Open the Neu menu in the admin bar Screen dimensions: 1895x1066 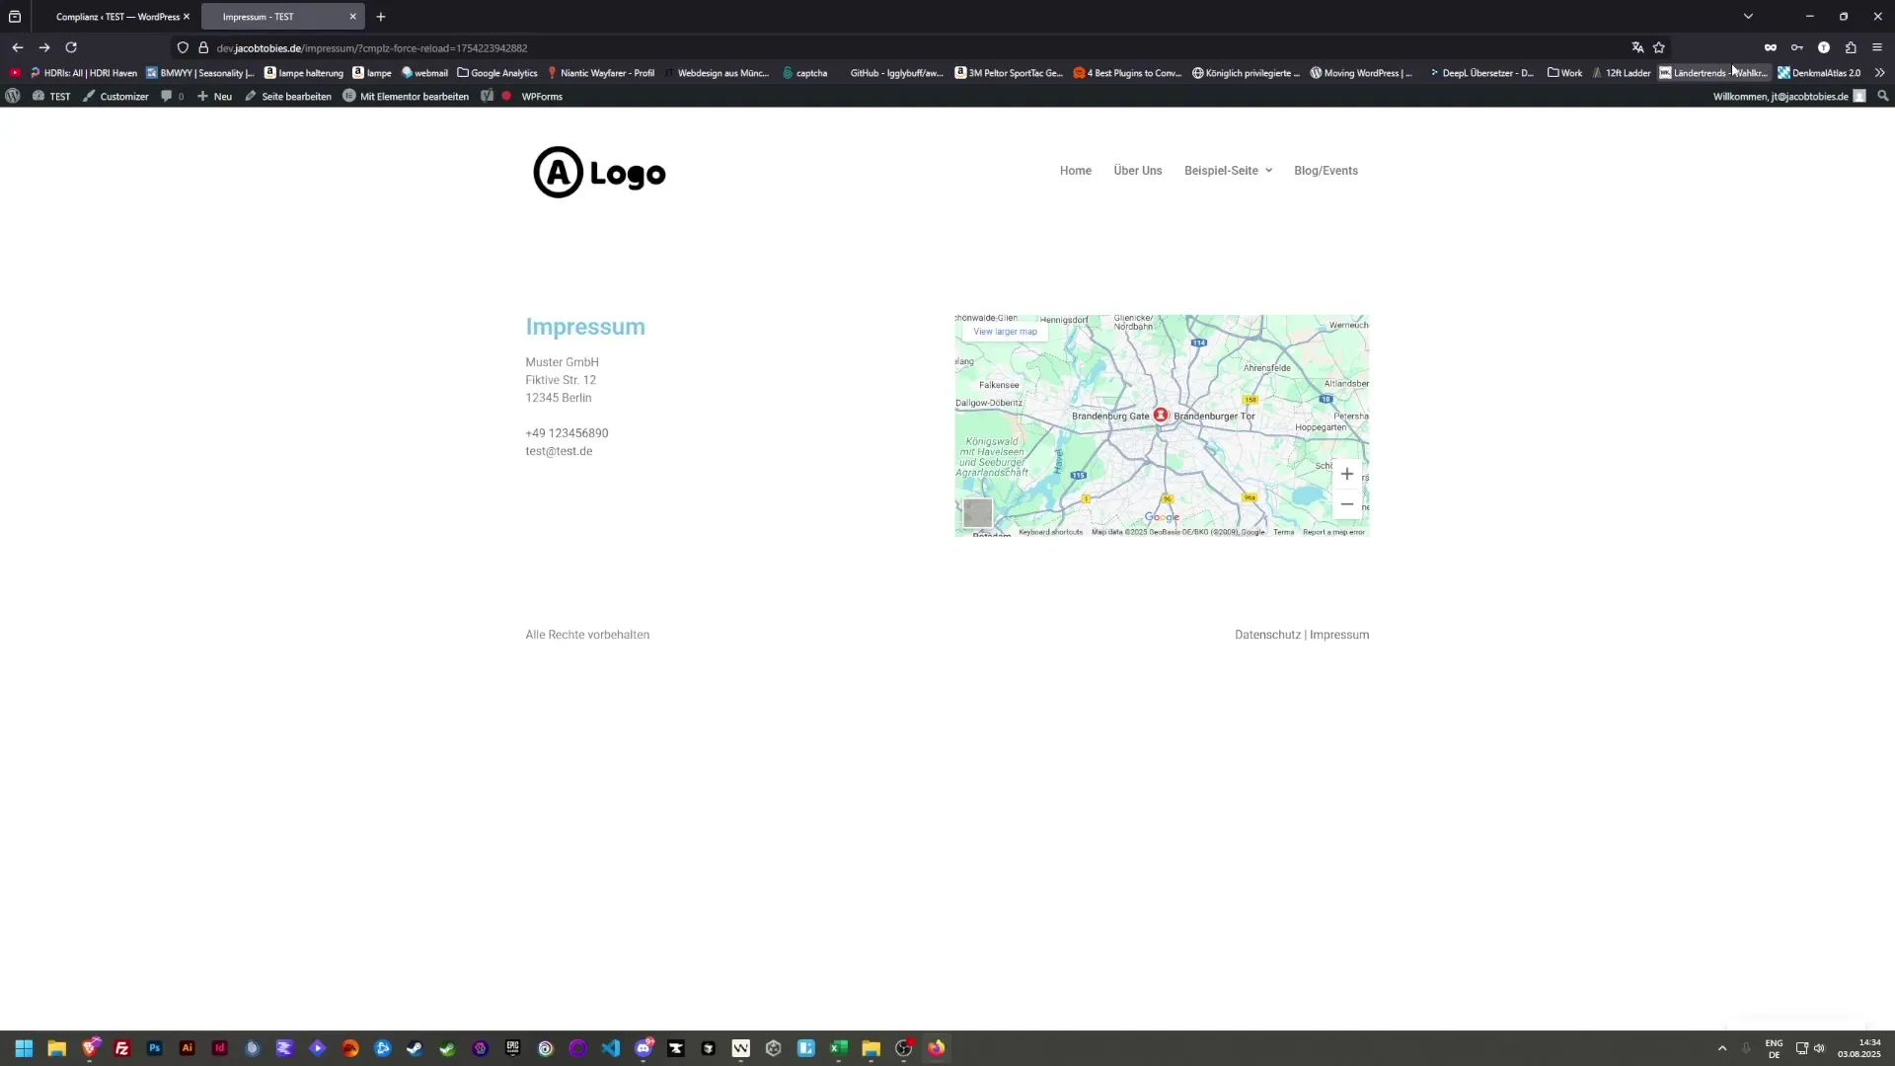click(x=213, y=96)
